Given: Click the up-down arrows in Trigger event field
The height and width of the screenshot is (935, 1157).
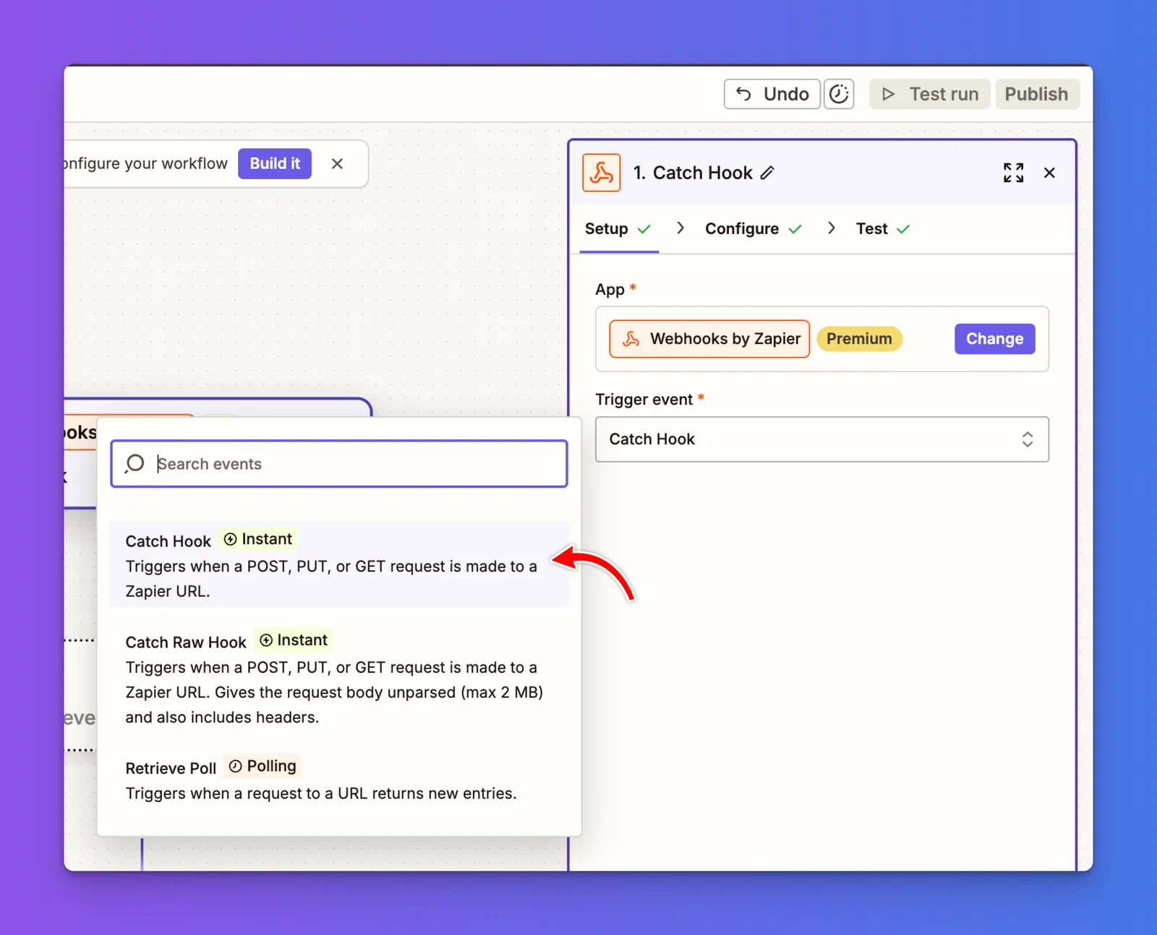Looking at the screenshot, I should coord(1028,439).
